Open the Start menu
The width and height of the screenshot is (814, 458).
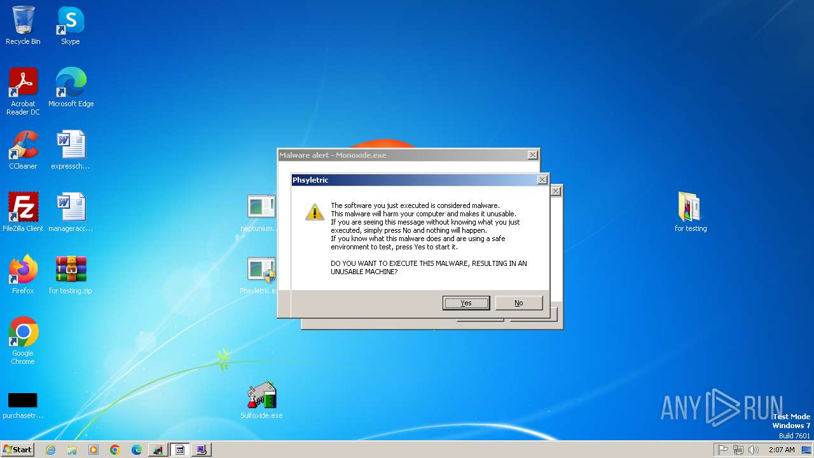tap(18, 449)
